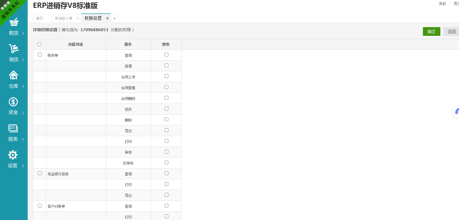Enable authorization for 合同上传

[x=166, y=76]
